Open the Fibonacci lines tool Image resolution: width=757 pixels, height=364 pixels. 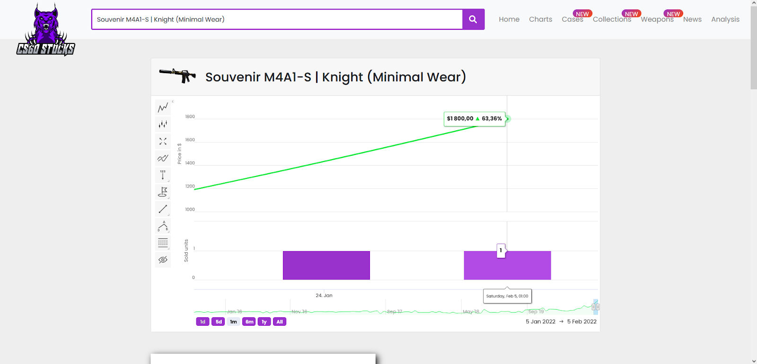163,243
